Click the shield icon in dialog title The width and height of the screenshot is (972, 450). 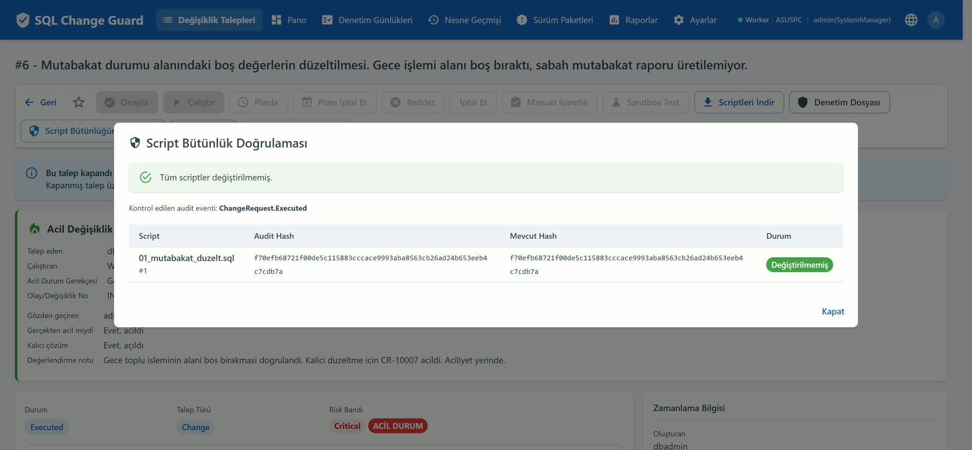coord(135,143)
